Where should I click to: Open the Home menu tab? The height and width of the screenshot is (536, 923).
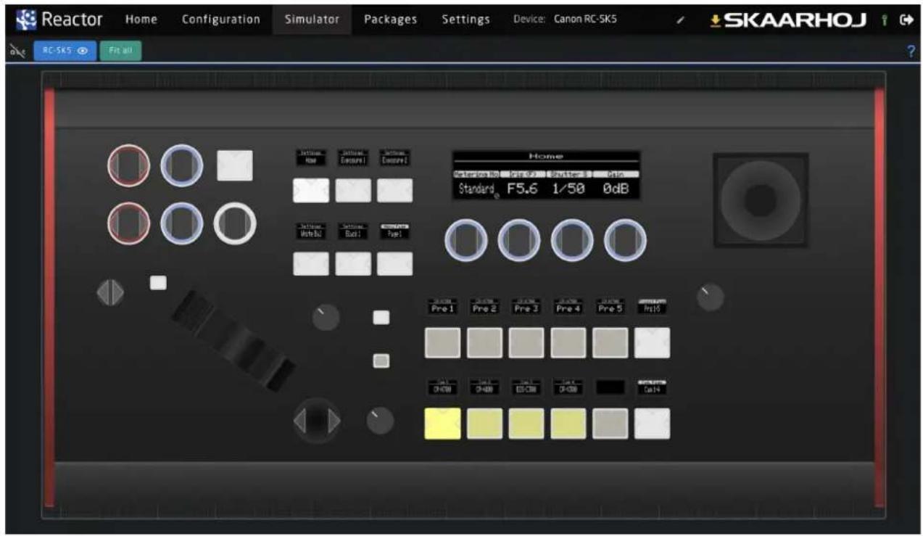(141, 20)
